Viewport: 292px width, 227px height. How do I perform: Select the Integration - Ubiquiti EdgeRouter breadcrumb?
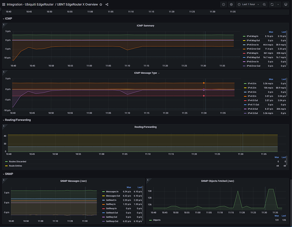(31, 5)
